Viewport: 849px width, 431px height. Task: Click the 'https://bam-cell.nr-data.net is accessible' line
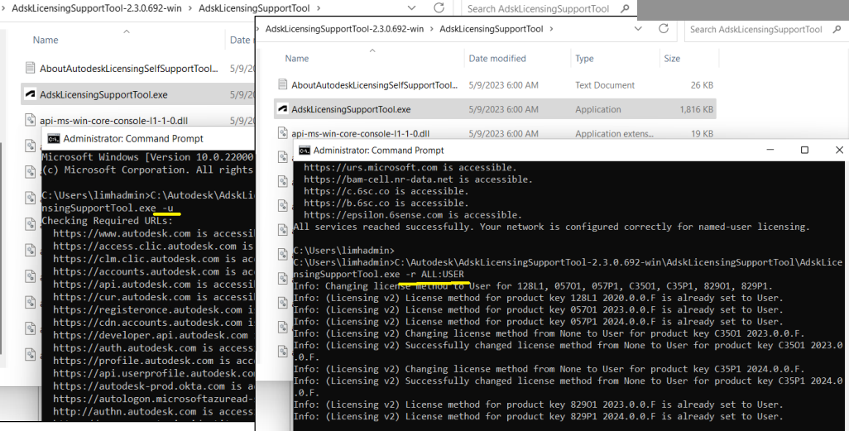(418, 180)
